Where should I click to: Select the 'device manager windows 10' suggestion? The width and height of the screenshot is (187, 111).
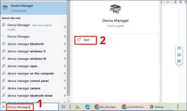click(27, 59)
